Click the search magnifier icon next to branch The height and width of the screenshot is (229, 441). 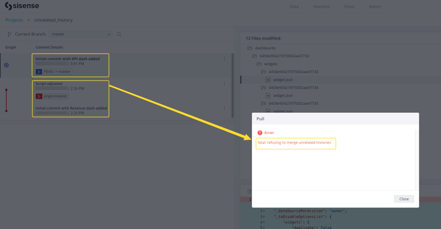coord(119,34)
